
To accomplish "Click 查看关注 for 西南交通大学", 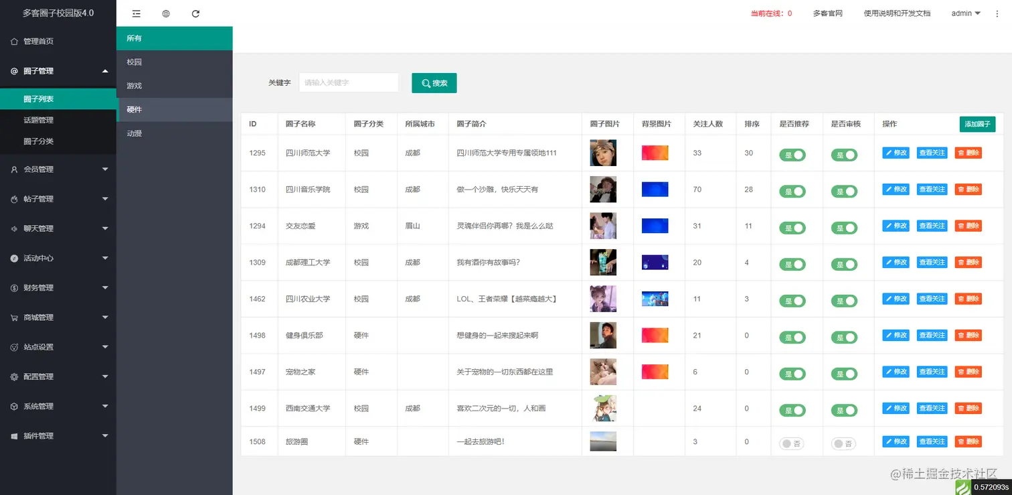I will pyautogui.click(x=932, y=408).
